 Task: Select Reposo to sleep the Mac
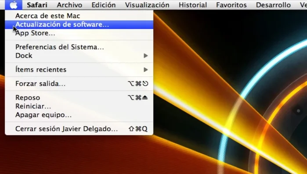point(79,98)
